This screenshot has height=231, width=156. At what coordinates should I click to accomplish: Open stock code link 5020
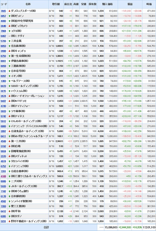[x=3, y=186]
